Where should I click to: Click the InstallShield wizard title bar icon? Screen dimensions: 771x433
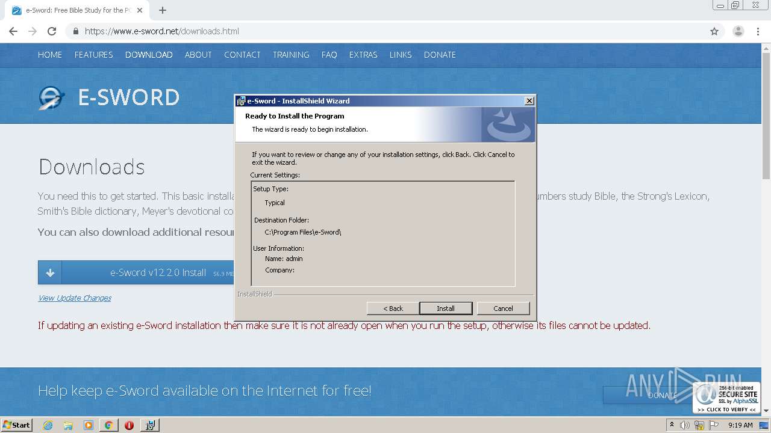click(241, 101)
